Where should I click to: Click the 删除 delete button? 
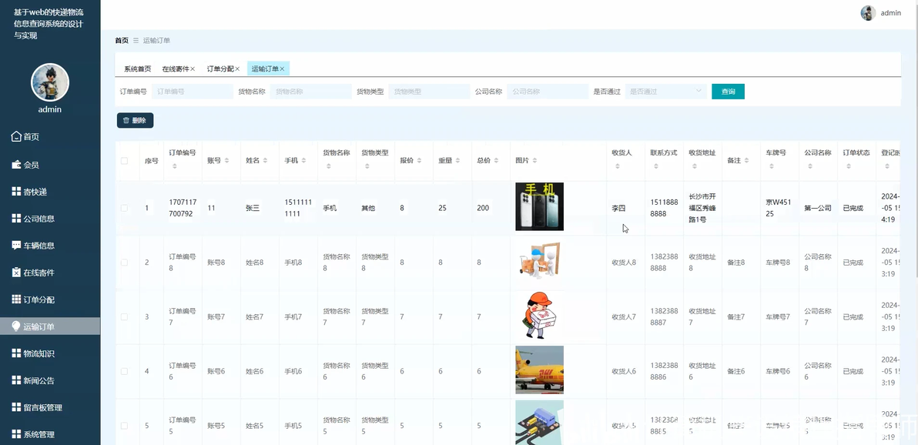(136, 120)
